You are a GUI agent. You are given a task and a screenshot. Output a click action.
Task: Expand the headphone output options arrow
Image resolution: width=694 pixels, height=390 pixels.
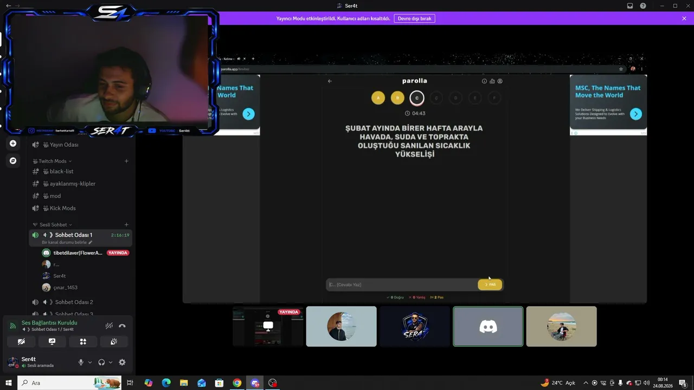pos(111,362)
